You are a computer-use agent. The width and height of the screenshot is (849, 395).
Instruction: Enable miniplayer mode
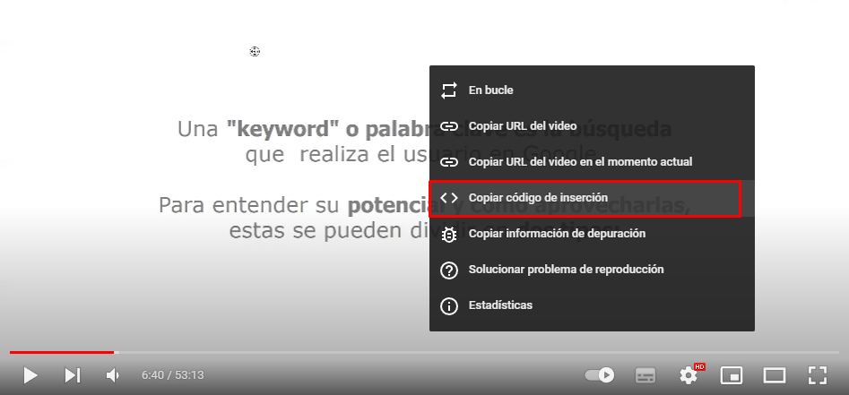coord(732,375)
